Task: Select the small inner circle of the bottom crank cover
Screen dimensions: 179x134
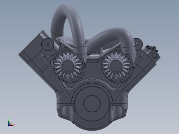Action: 92,103
